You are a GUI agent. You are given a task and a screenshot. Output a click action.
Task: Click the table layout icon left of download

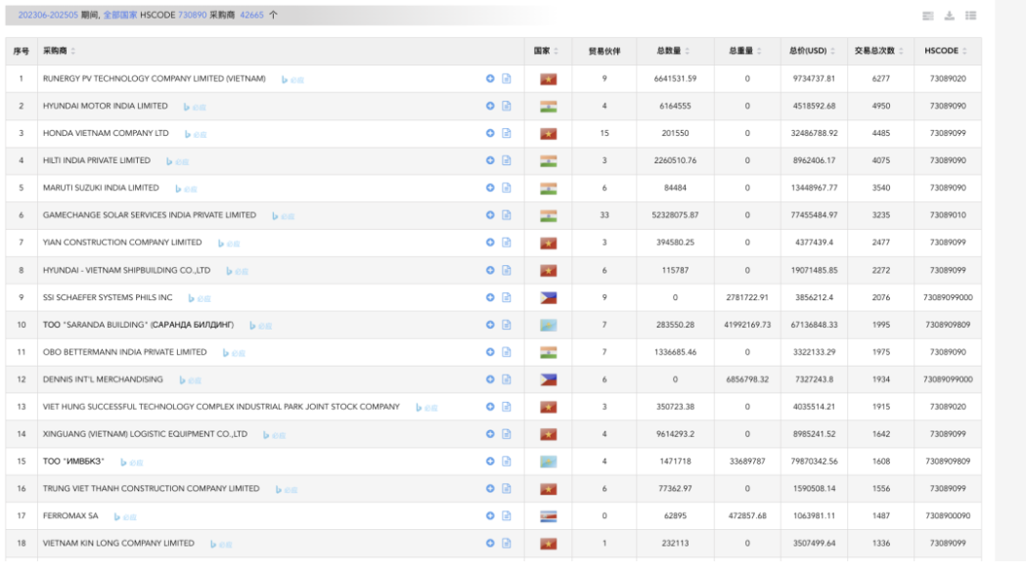[x=927, y=16]
